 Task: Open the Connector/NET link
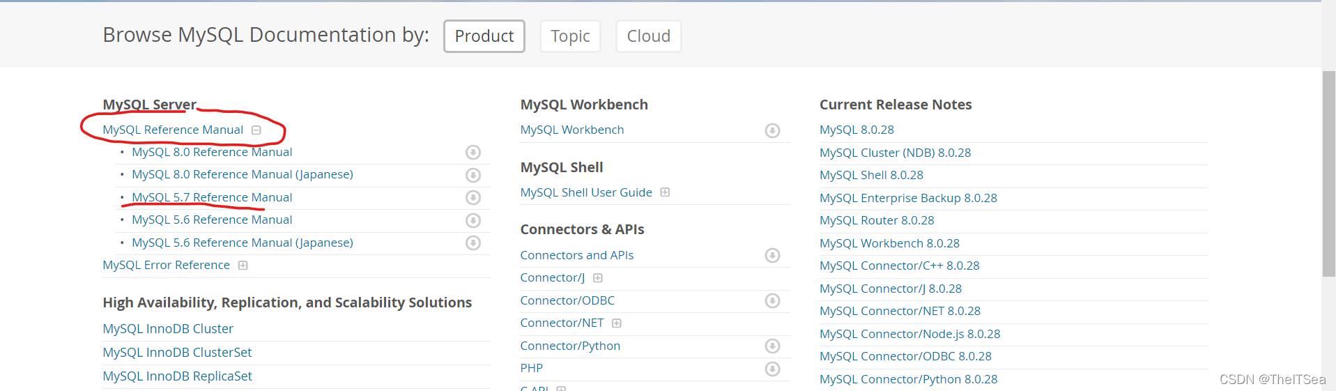click(x=562, y=323)
